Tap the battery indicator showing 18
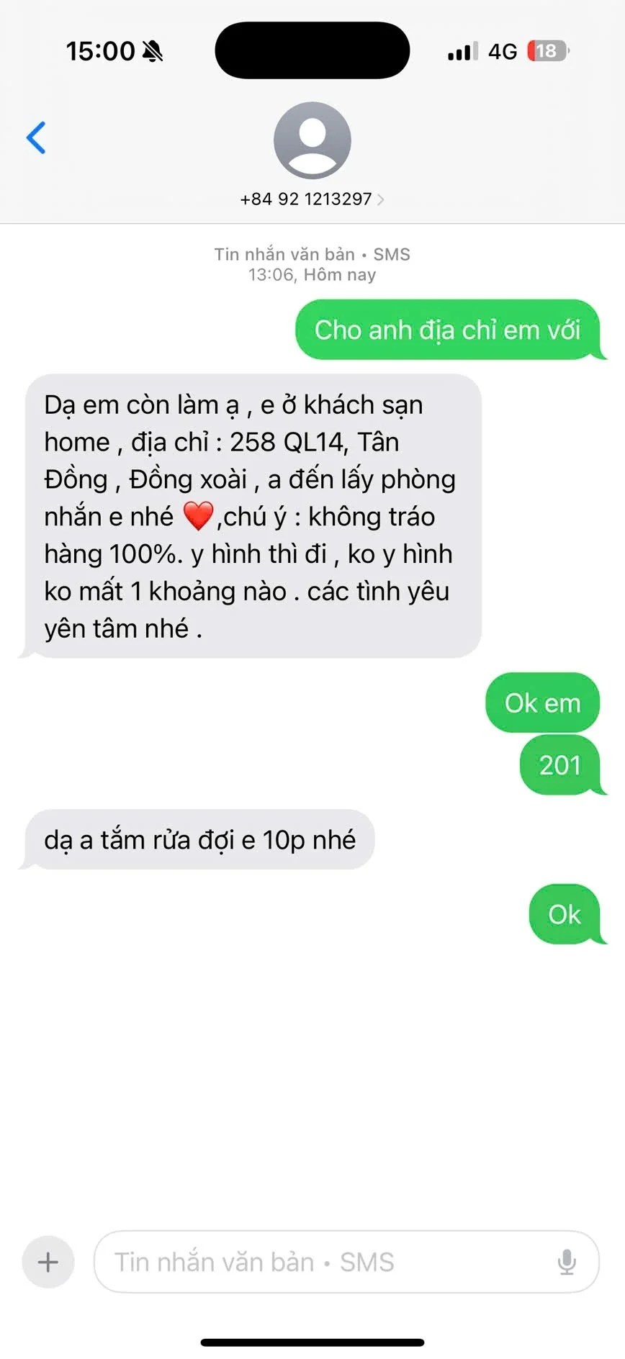The image size is (625, 1359). coord(548,51)
